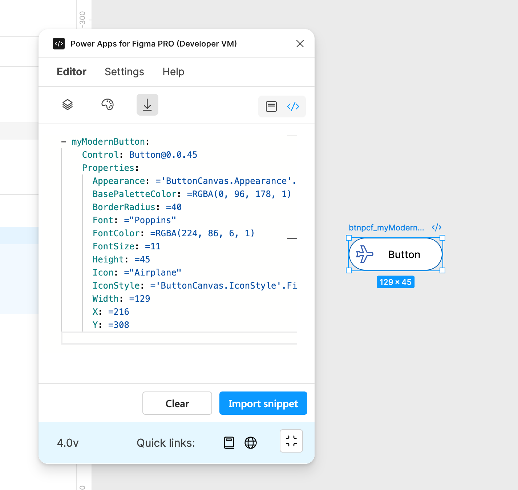Open the Help tab

(173, 72)
